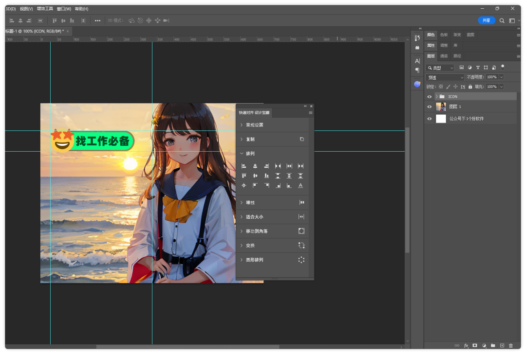Screen dimensions: 526x354
Task: Click the blue 共享 share button
Action: (x=486, y=20)
